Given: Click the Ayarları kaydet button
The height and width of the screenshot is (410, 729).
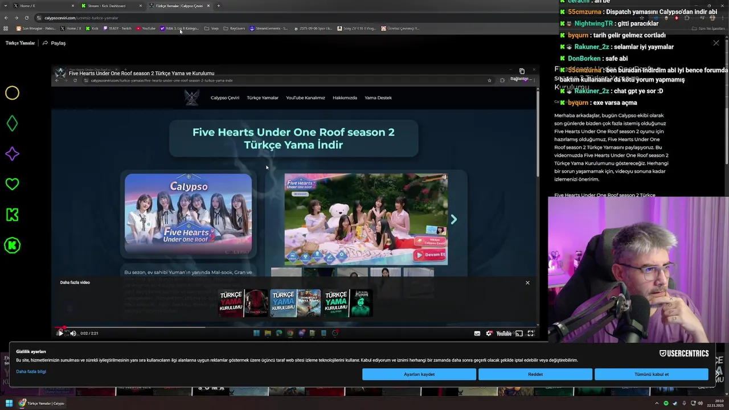Looking at the screenshot, I should (419, 374).
